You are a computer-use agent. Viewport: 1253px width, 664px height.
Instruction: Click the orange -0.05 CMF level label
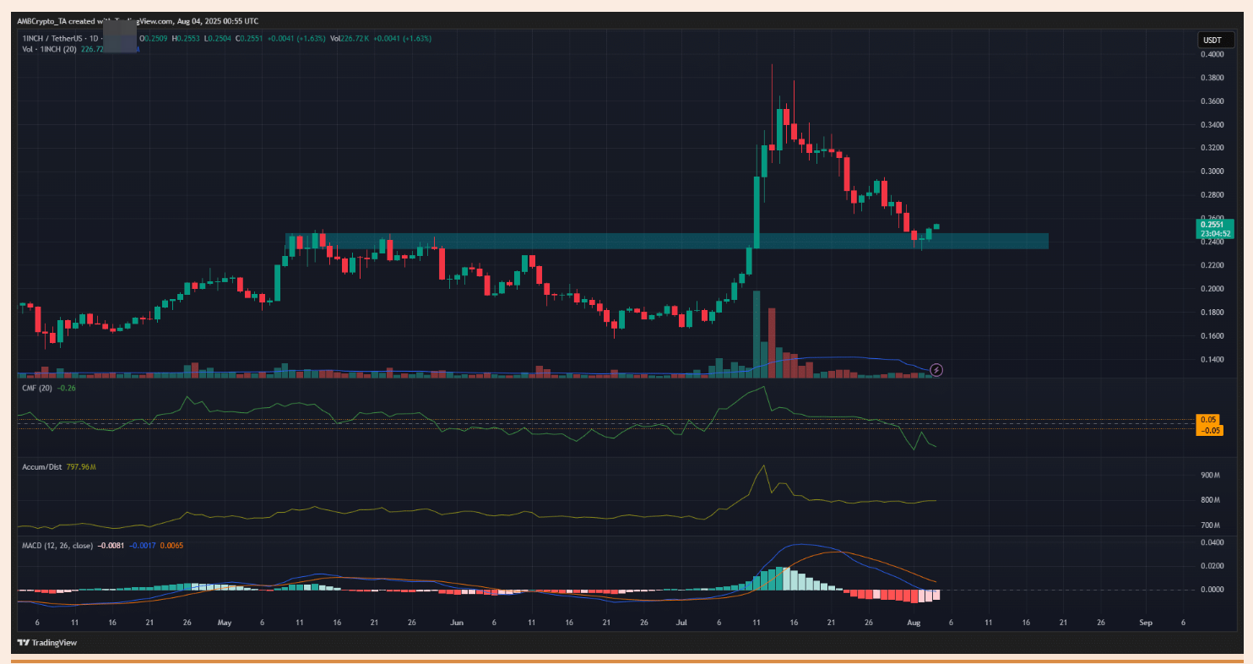pyautogui.click(x=1209, y=430)
